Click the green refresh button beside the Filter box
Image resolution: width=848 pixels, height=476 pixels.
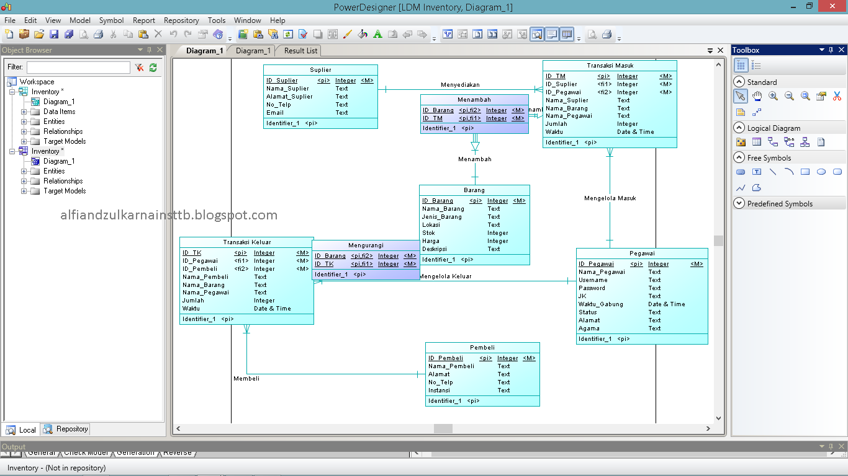[153, 67]
